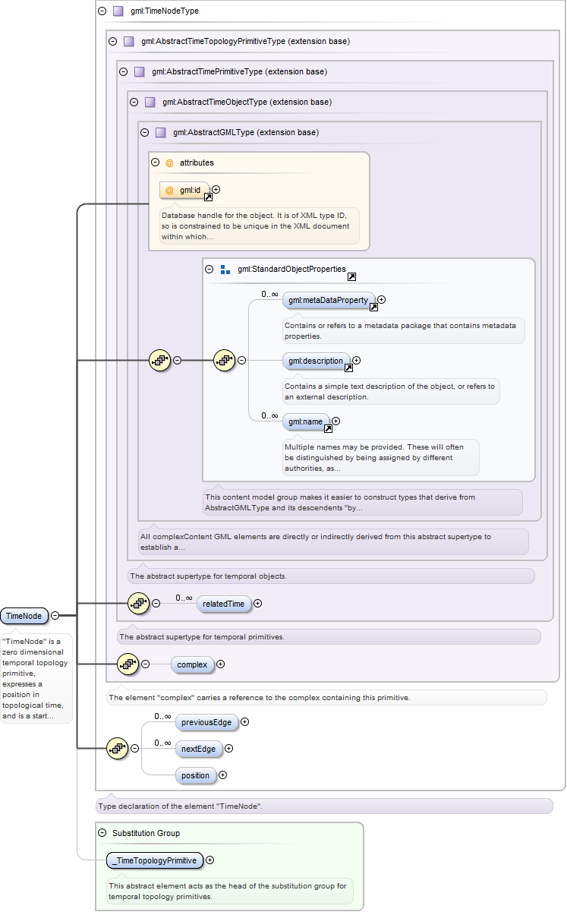Click the gml:id attribute link arrow icon
This screenshot has width=567, height=912.
(x=208, y=197)
